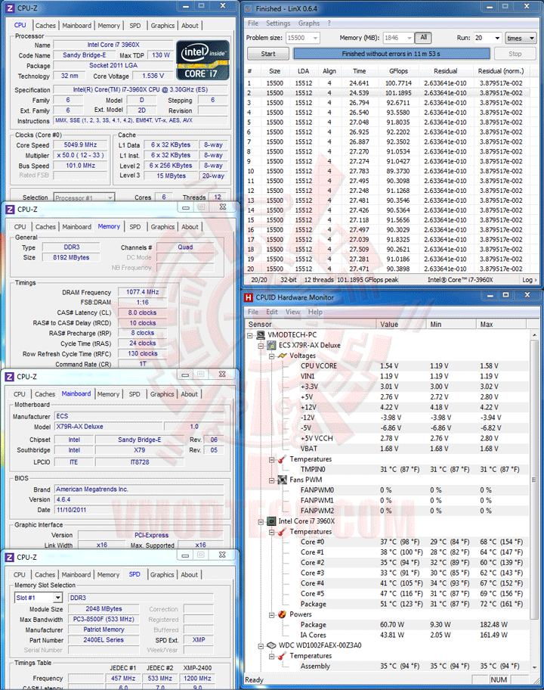
Task: Click the GFlops column header in LinX
Action: point(398,71)
